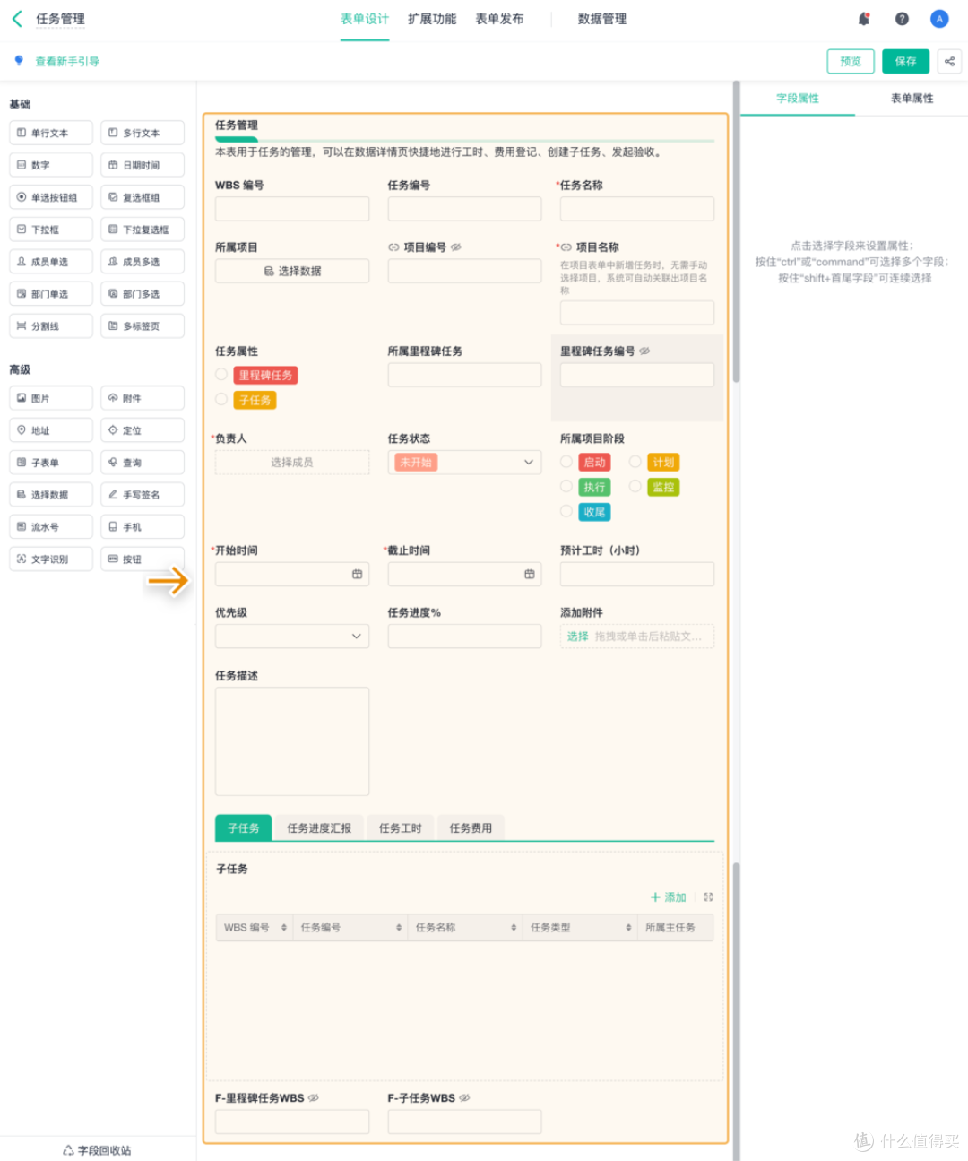968x1161 pixels.
Task: Open 查看新手引导 guide
Action: click(67, 61)
